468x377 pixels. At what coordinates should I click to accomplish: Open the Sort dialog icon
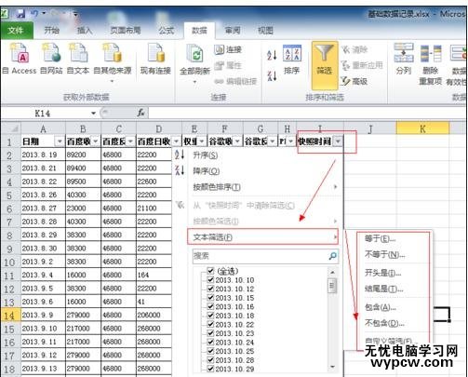292,60
